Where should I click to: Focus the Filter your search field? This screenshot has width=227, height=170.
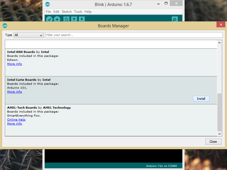pyautogui.click(x=134, y=35)
